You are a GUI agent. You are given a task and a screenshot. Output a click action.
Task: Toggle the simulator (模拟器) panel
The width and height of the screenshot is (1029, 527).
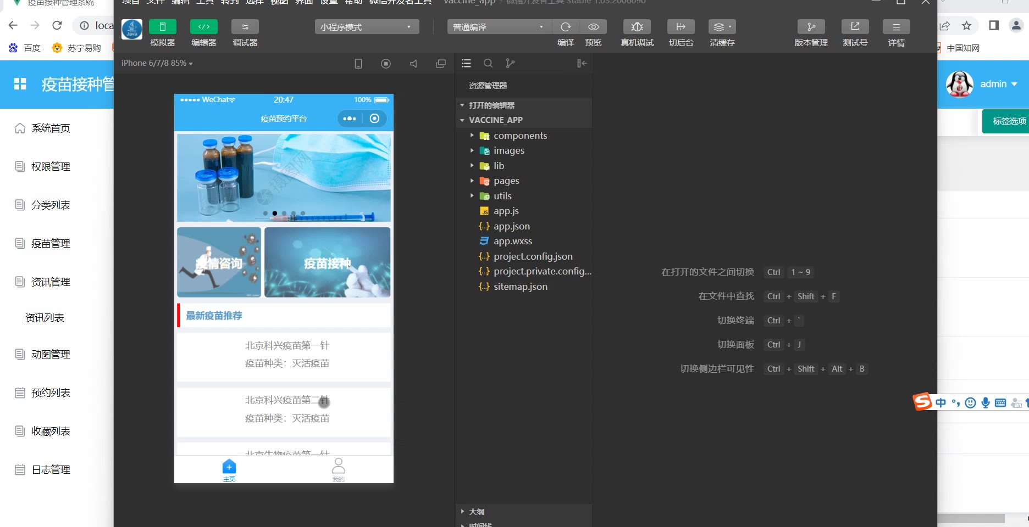pos(162,27)
